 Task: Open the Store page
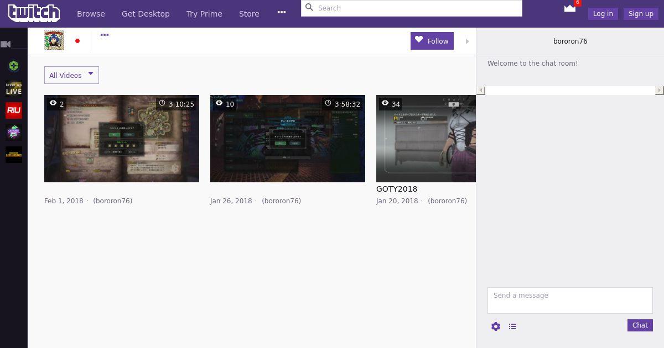click(249, 14)
